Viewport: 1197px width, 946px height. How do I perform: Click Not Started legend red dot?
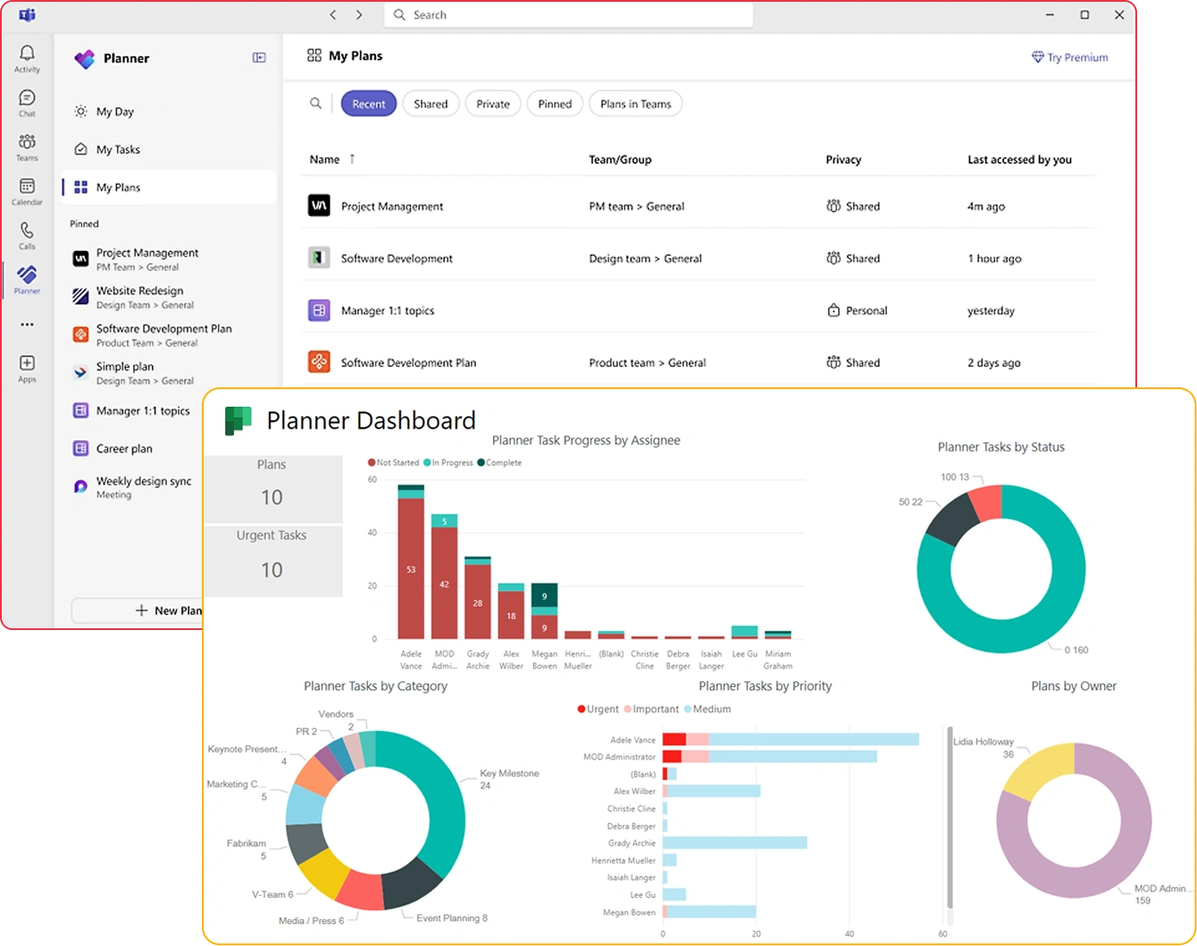(372, 462)
